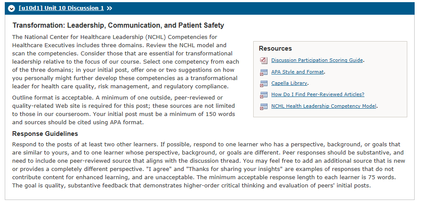This screenshot has height=203, width=422.
Task: Click the Response Guidelines heading
Action: point(45,134)
